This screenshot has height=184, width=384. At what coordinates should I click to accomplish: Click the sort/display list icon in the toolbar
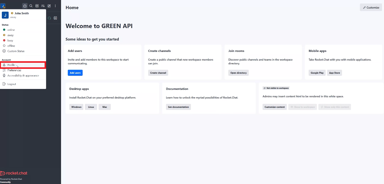[43, 5]
